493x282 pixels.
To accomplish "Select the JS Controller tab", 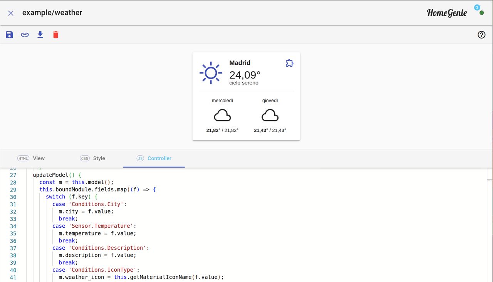I will tap(154, 158).
